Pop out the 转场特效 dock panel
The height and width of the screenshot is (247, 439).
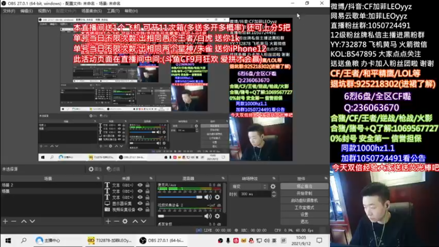pos(274,178)
